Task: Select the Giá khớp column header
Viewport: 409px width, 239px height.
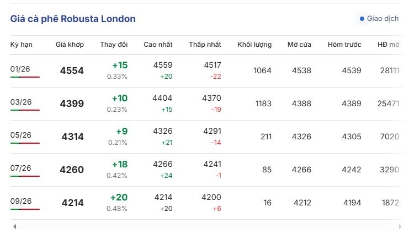Action: pyautogui.click(x=70, y=45)
